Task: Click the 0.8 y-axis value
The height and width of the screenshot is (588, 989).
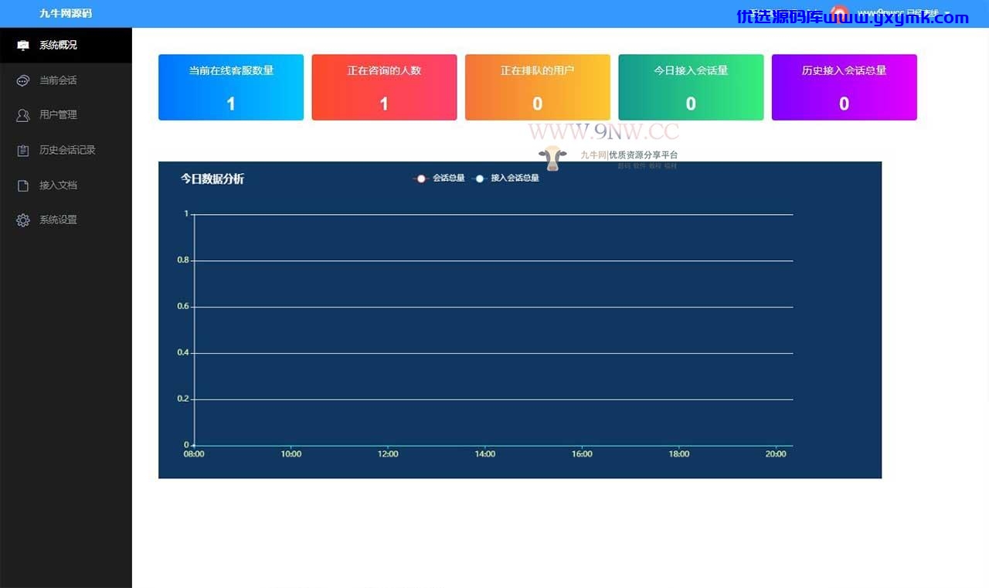Action: coord(183,260)
